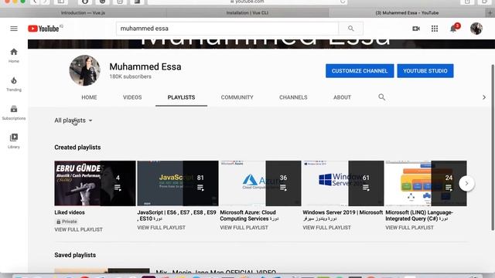Focus the YouTube search input field

(x=227, y=29)
